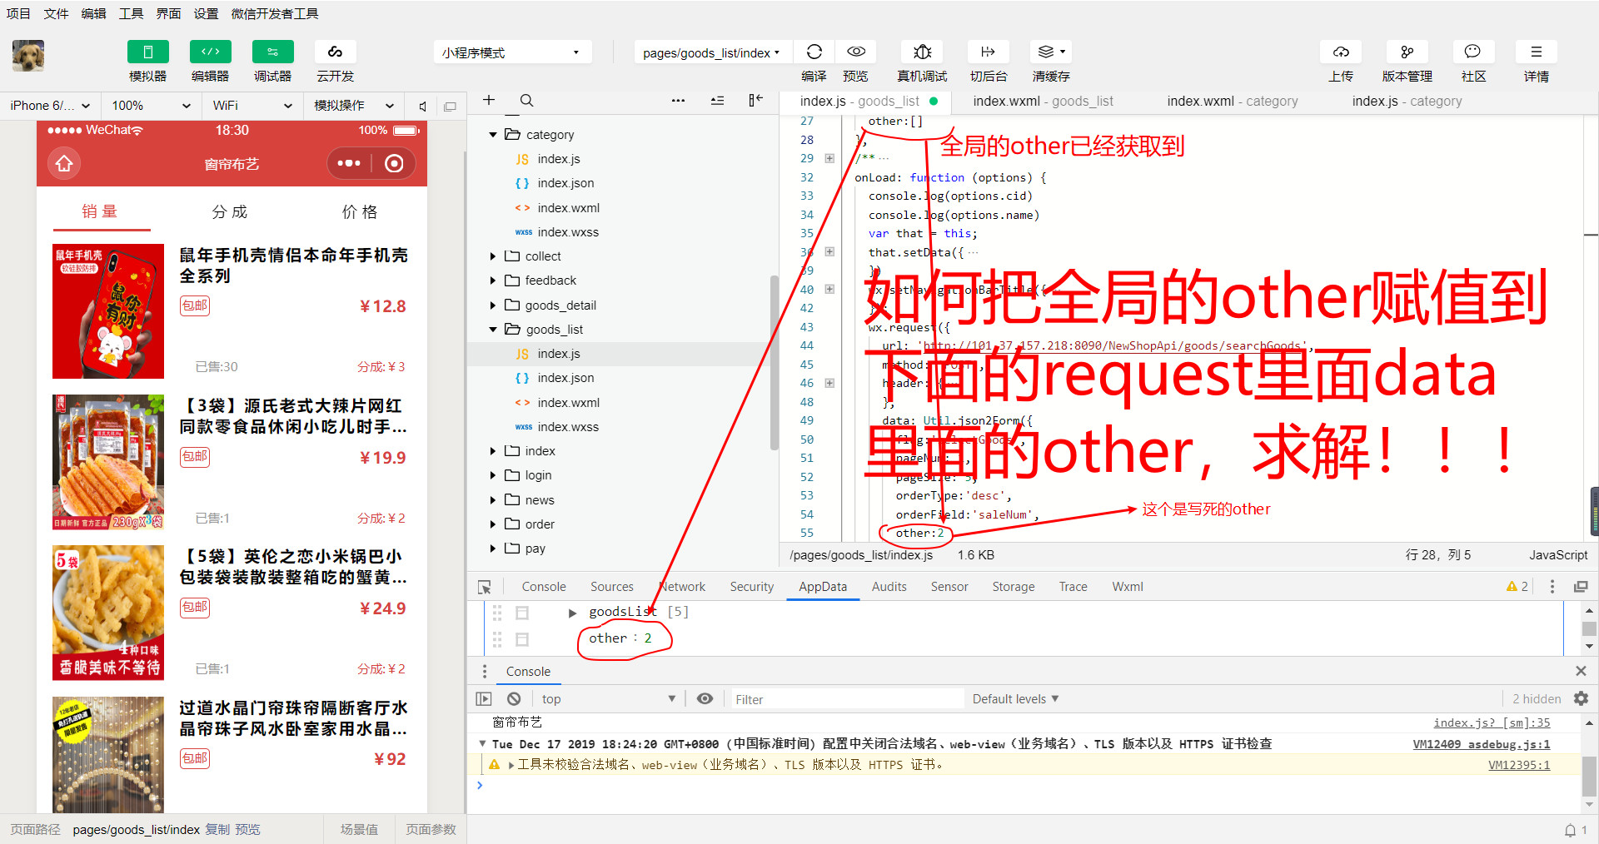Screen dimensions: 1599x844
Task: Toggle the other row checkbox
Action: coord(522,639)
